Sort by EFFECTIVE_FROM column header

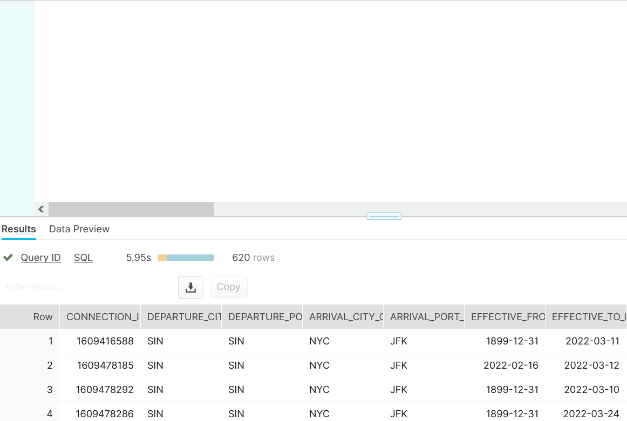[505, 317]
